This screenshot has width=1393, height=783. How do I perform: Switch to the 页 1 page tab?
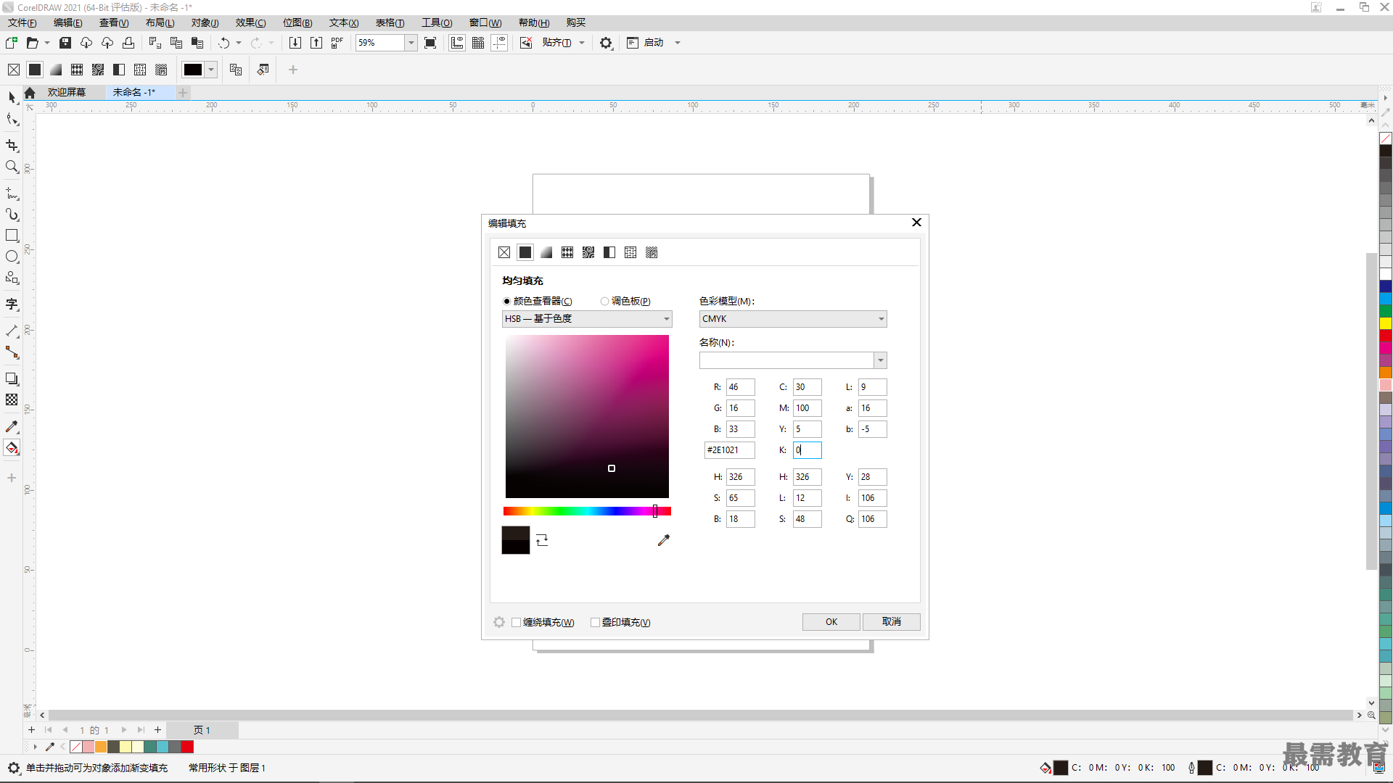tap(202, 730)
